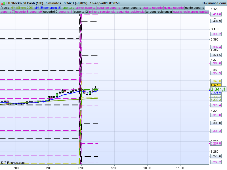Click the tercer soporte label
This screenshot has width=227, height=170.
(131, 8)
